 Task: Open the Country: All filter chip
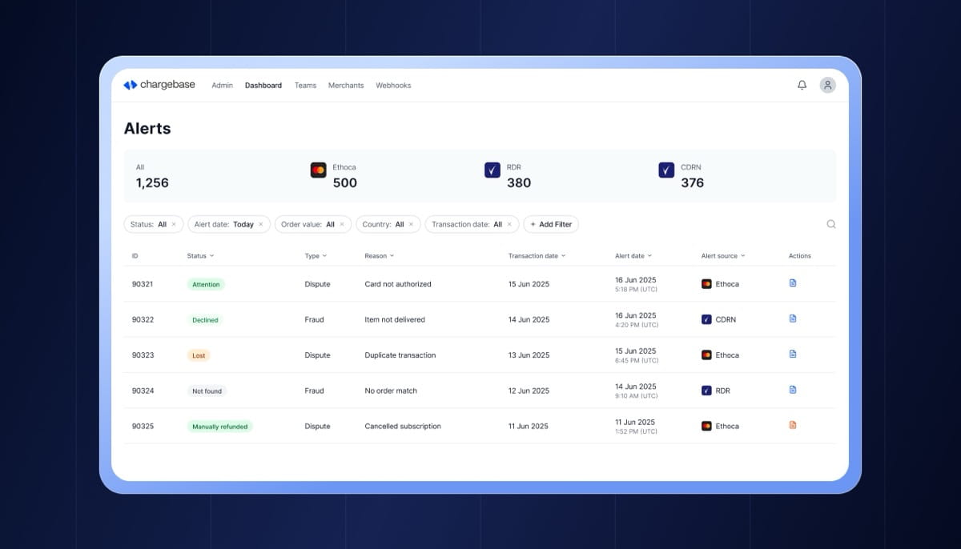tap(388, 225)
